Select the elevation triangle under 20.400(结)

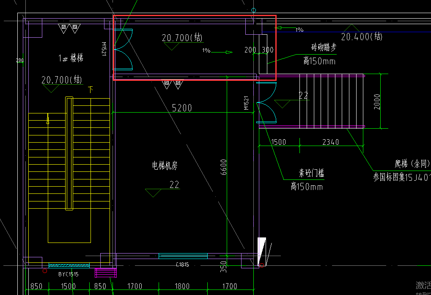[x=351, y=28]
